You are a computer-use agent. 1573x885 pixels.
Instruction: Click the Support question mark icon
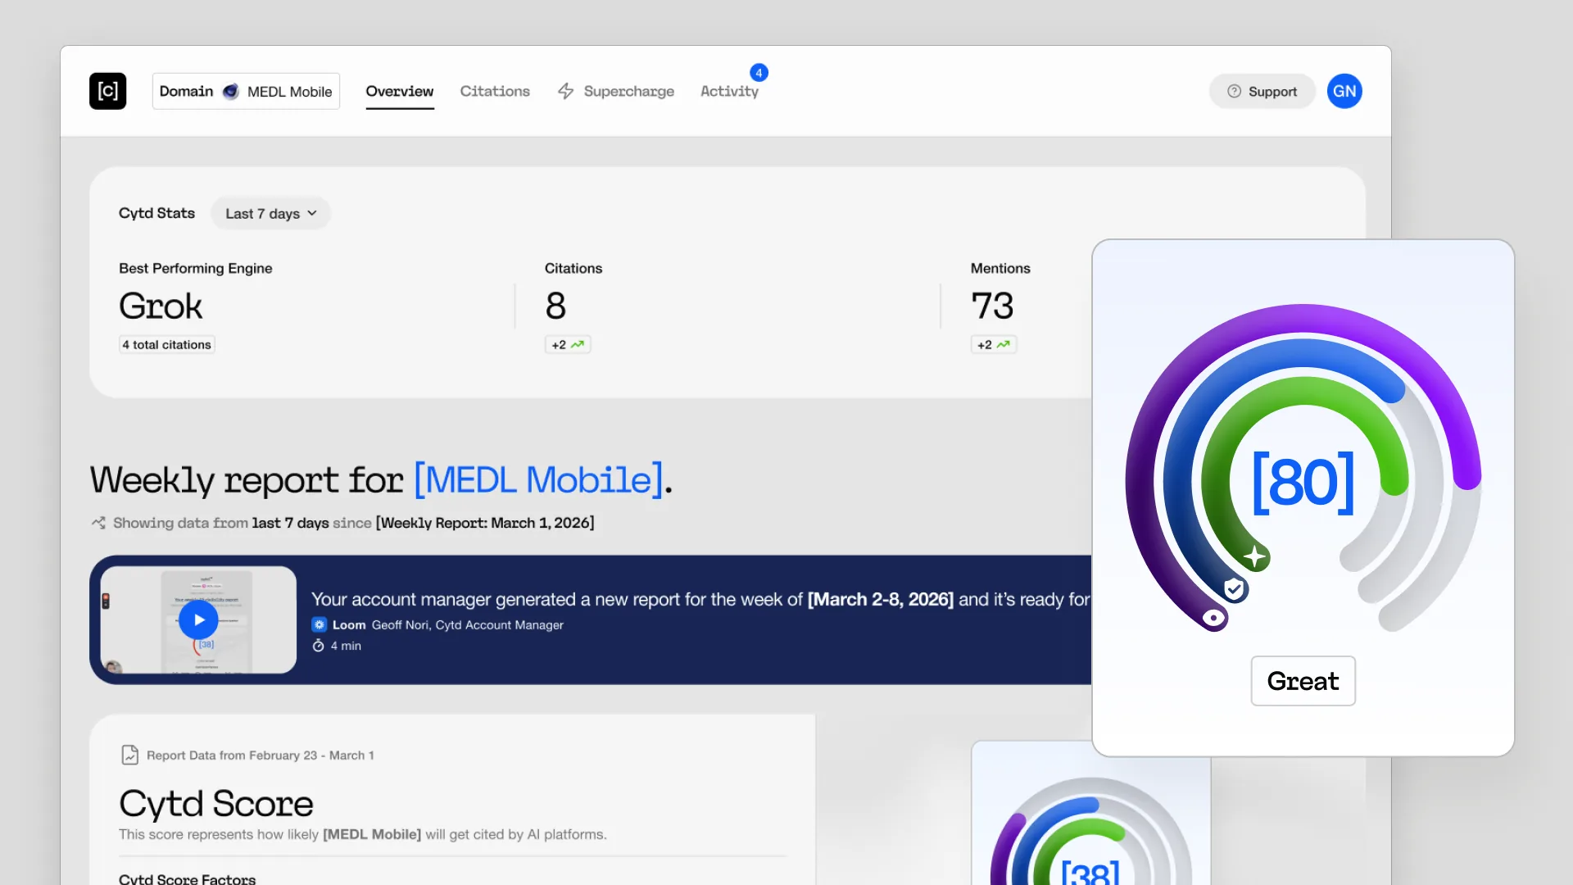pos(1234,91)
